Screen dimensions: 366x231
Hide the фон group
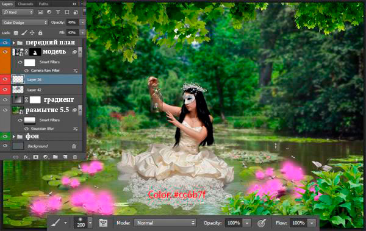(5, 137)
